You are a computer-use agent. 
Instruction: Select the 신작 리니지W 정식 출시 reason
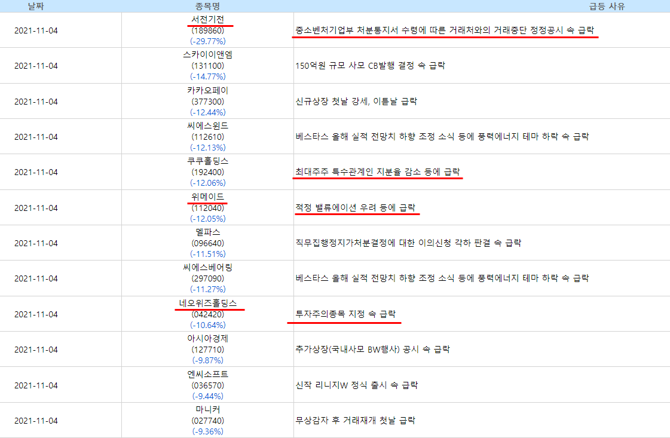(x=357, y=385)
